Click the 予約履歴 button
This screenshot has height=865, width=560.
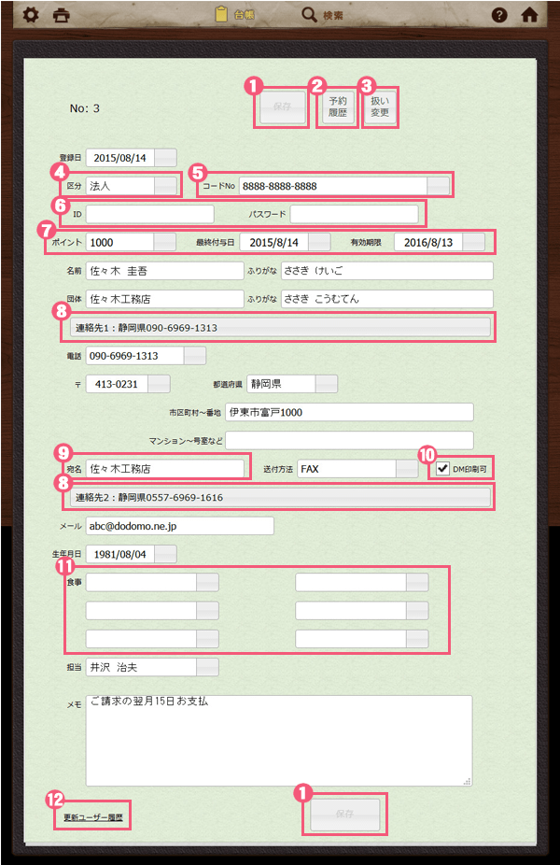point(337,107)
